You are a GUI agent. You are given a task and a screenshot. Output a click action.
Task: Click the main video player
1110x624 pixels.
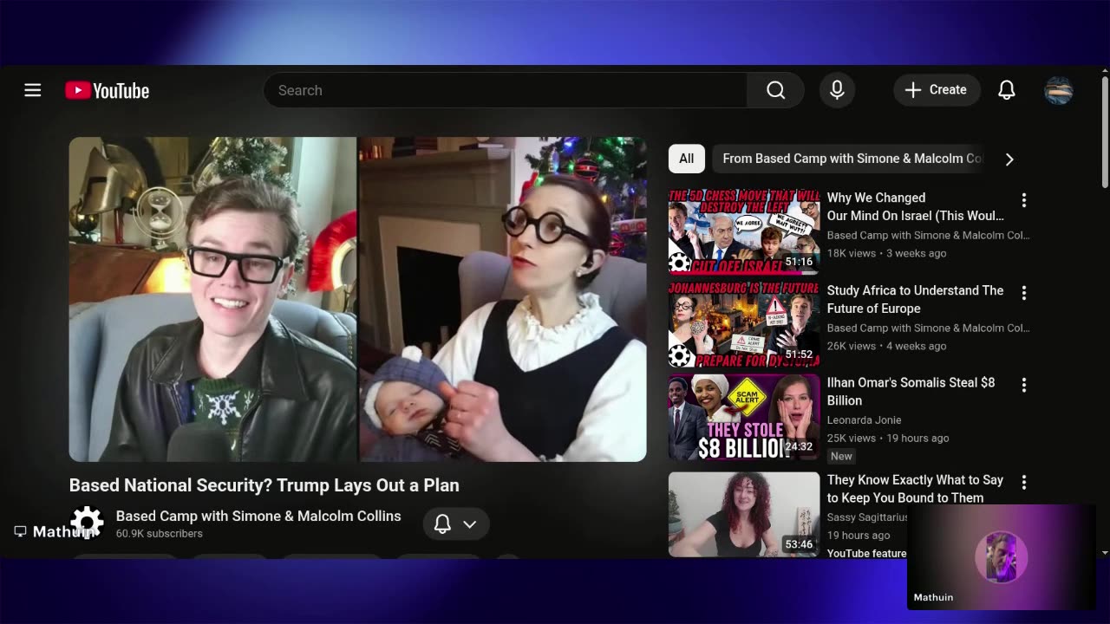click(x=357, y=299)
